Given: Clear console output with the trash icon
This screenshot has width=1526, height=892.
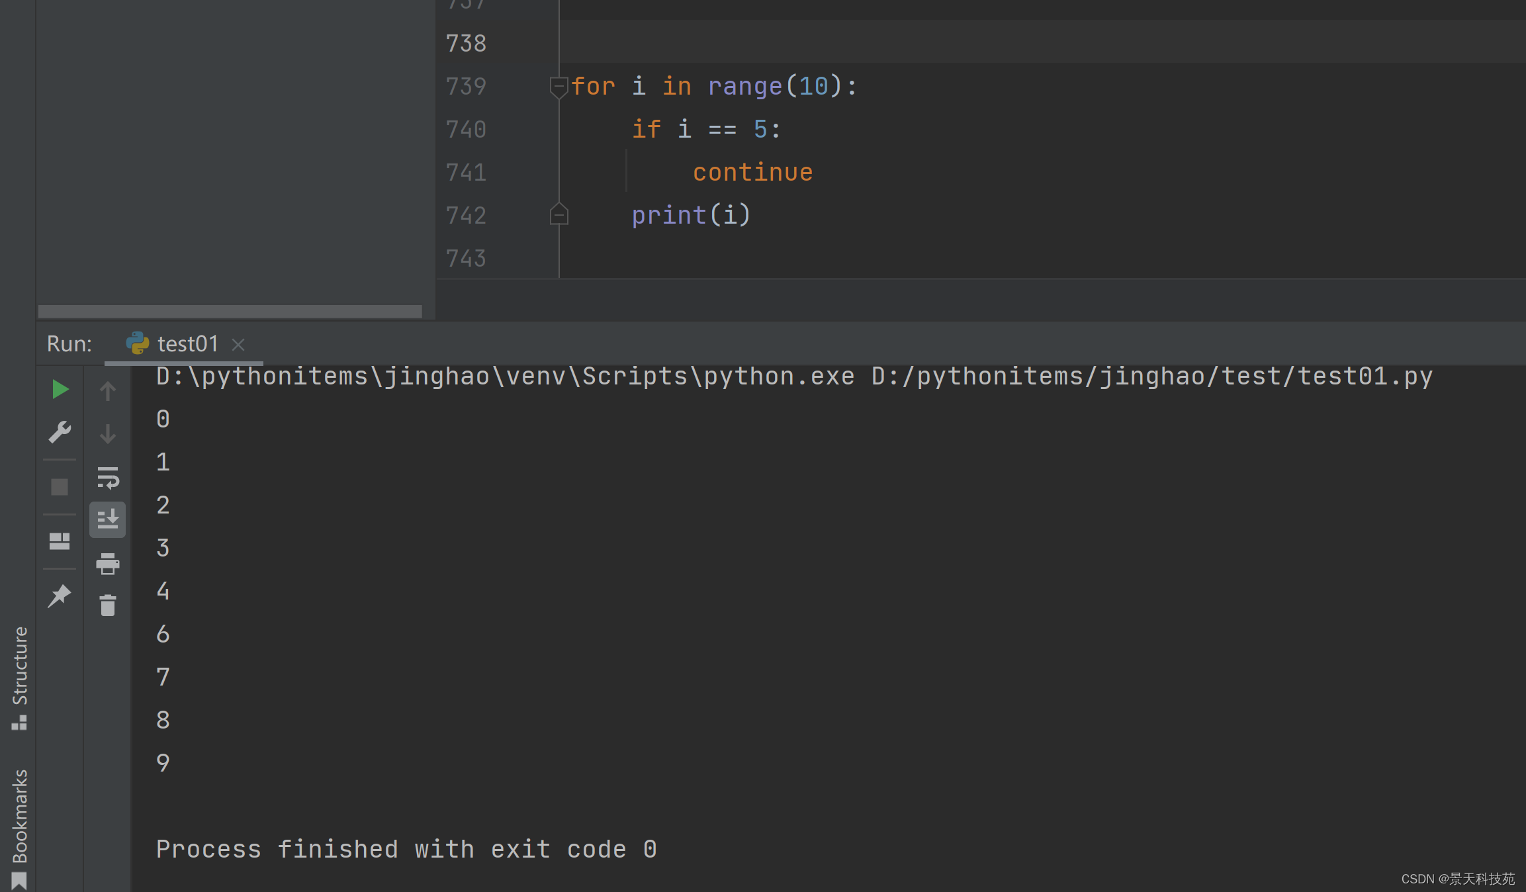Looking at the screenshot, I should coord(108,605).
